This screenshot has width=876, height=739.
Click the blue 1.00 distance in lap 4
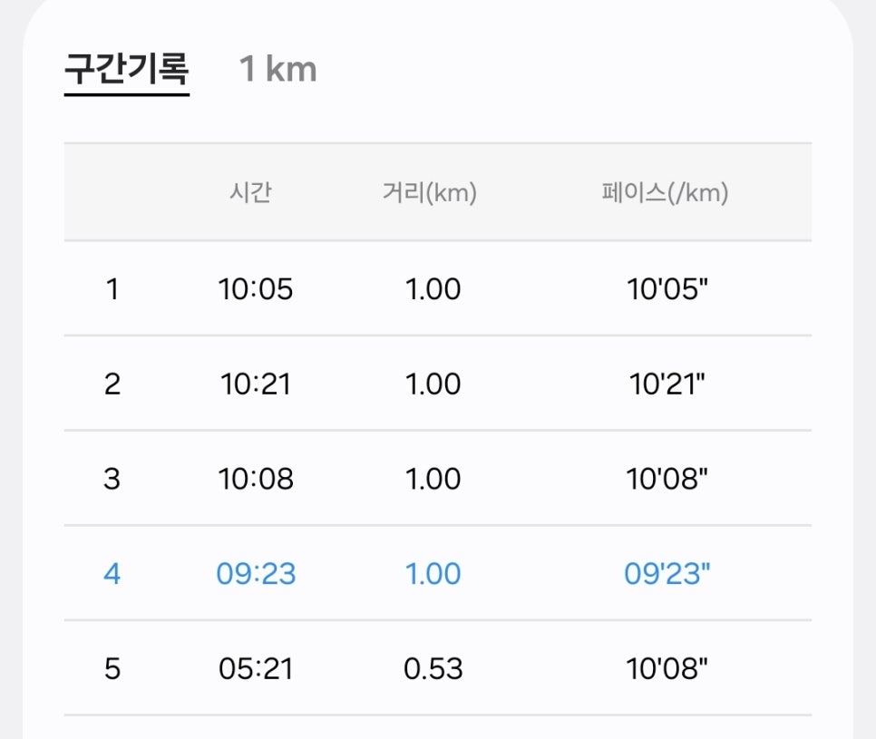(x=433, y=574)
